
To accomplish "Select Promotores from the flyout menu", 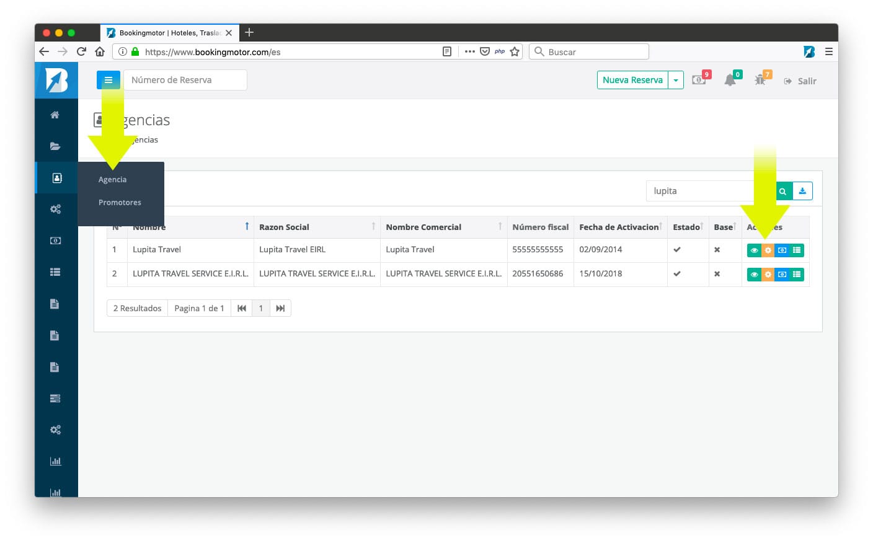I will (x=120, y=203).
